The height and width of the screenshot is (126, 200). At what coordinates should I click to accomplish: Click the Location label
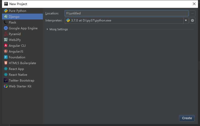[x=52, y=13]
